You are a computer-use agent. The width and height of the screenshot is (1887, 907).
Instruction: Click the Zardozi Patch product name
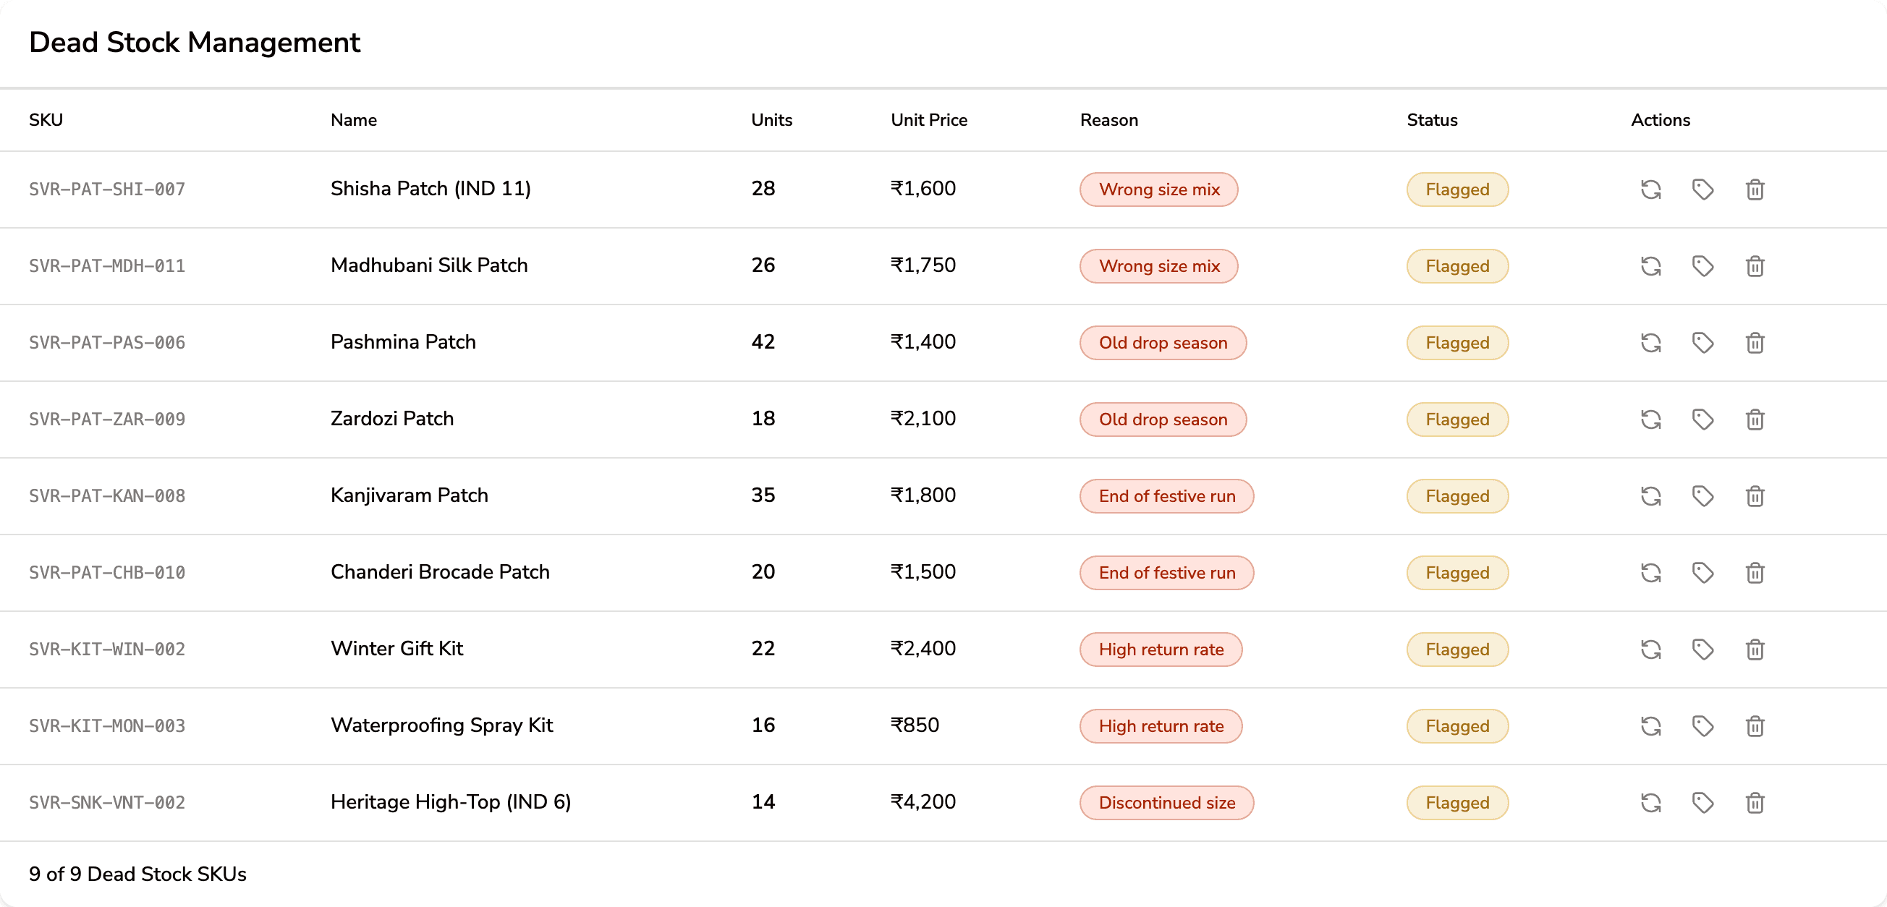click(392, 419)
